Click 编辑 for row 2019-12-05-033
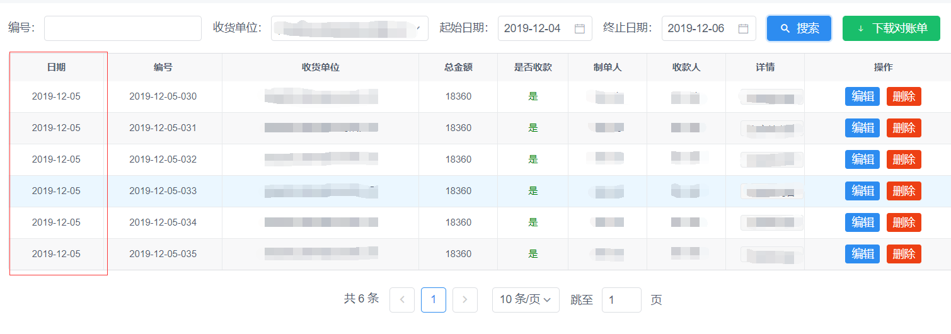The image size is (951, 334). coord(862,191)
